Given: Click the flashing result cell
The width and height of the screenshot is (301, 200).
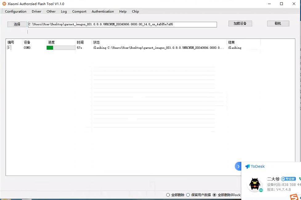Looking at the screenshot, I should (x=235, y=48).
